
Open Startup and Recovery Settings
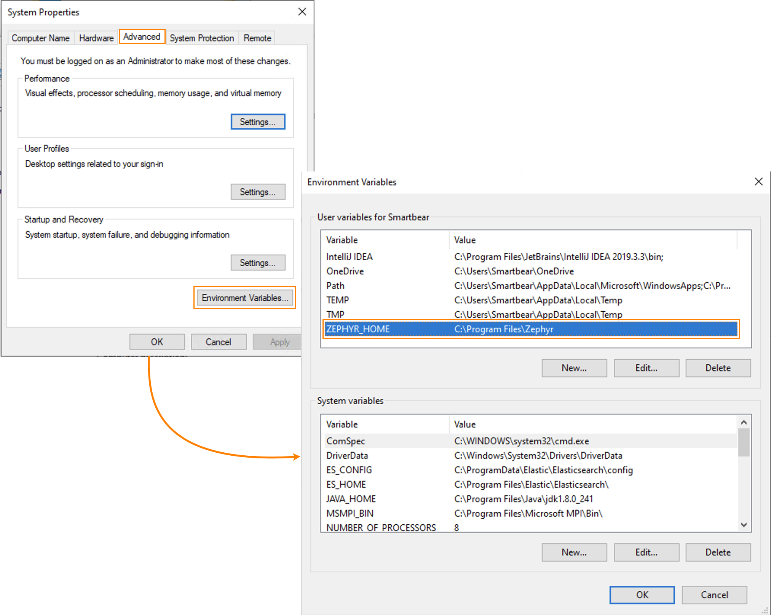point(258,263)
